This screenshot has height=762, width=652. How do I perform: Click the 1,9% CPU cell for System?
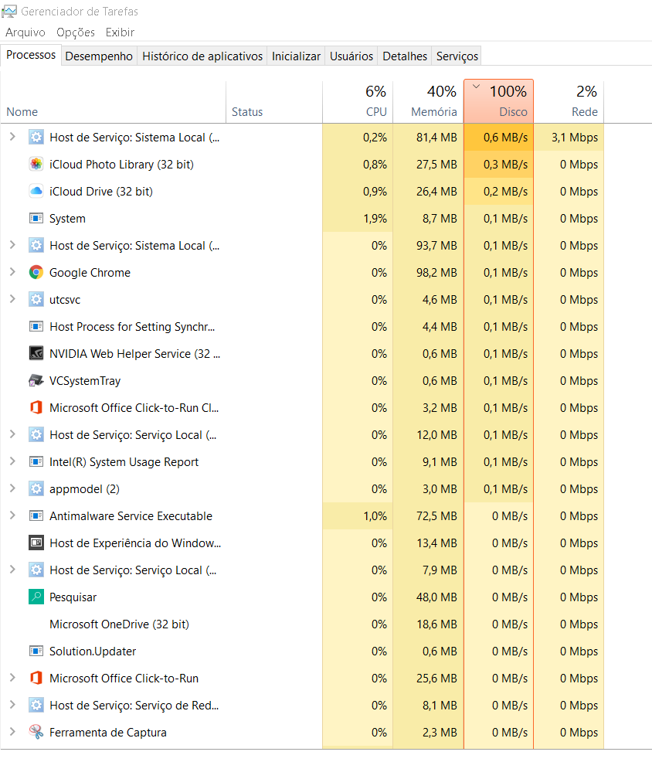click(x=358, y=219)
